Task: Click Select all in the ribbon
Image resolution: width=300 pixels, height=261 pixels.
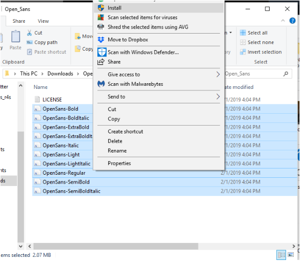Action: (254, 33)
